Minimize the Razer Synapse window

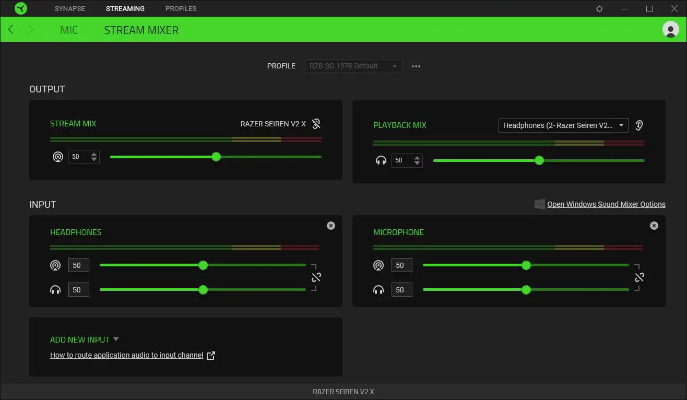tap(624, 9)
